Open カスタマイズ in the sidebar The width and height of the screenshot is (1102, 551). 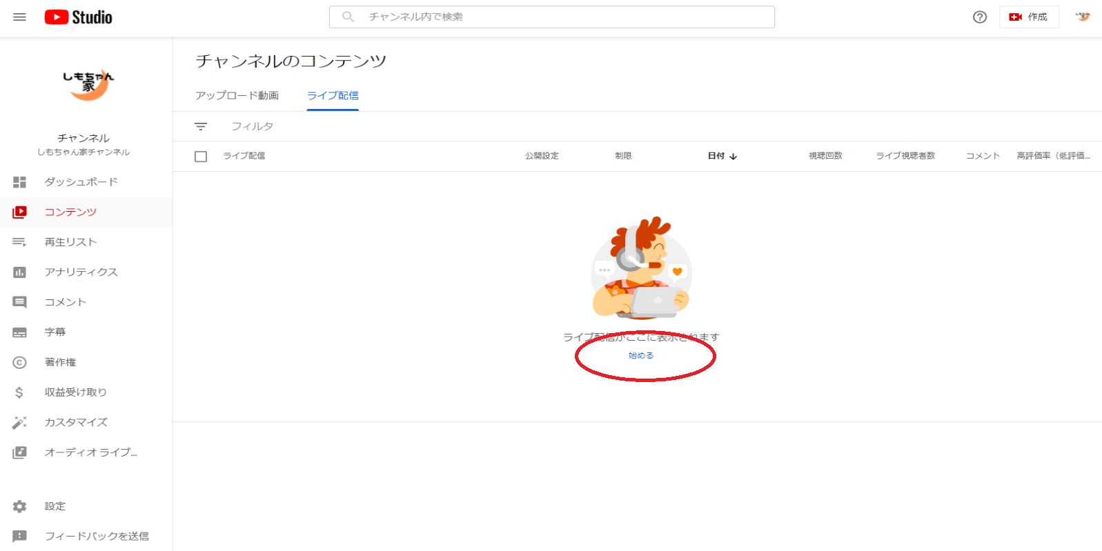pos(76,422)
